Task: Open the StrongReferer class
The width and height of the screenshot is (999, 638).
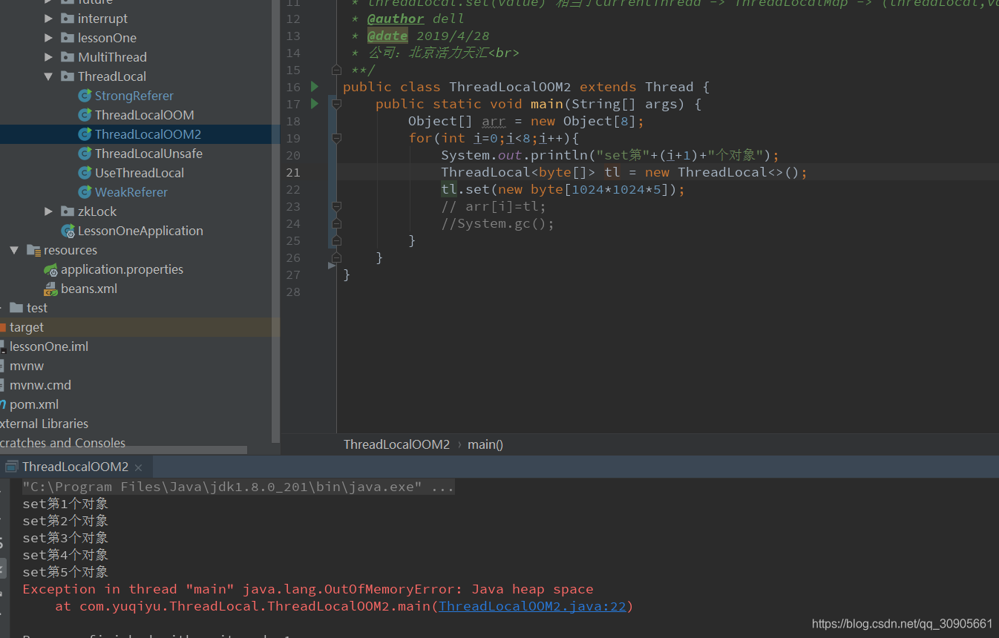Action: click(x=134, y=96)
